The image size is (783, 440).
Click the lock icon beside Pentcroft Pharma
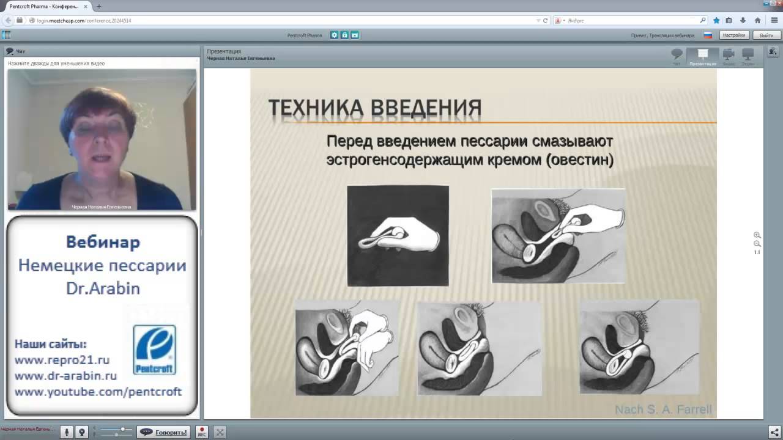(x=344, y=35)
